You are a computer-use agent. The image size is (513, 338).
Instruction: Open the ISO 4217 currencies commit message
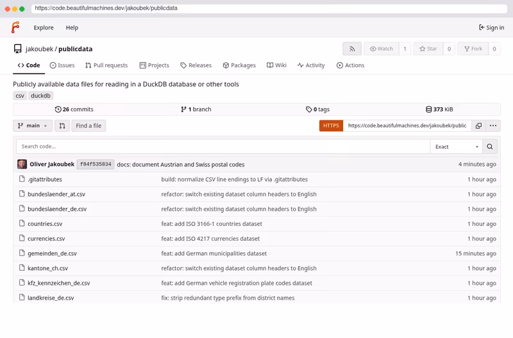210,238
